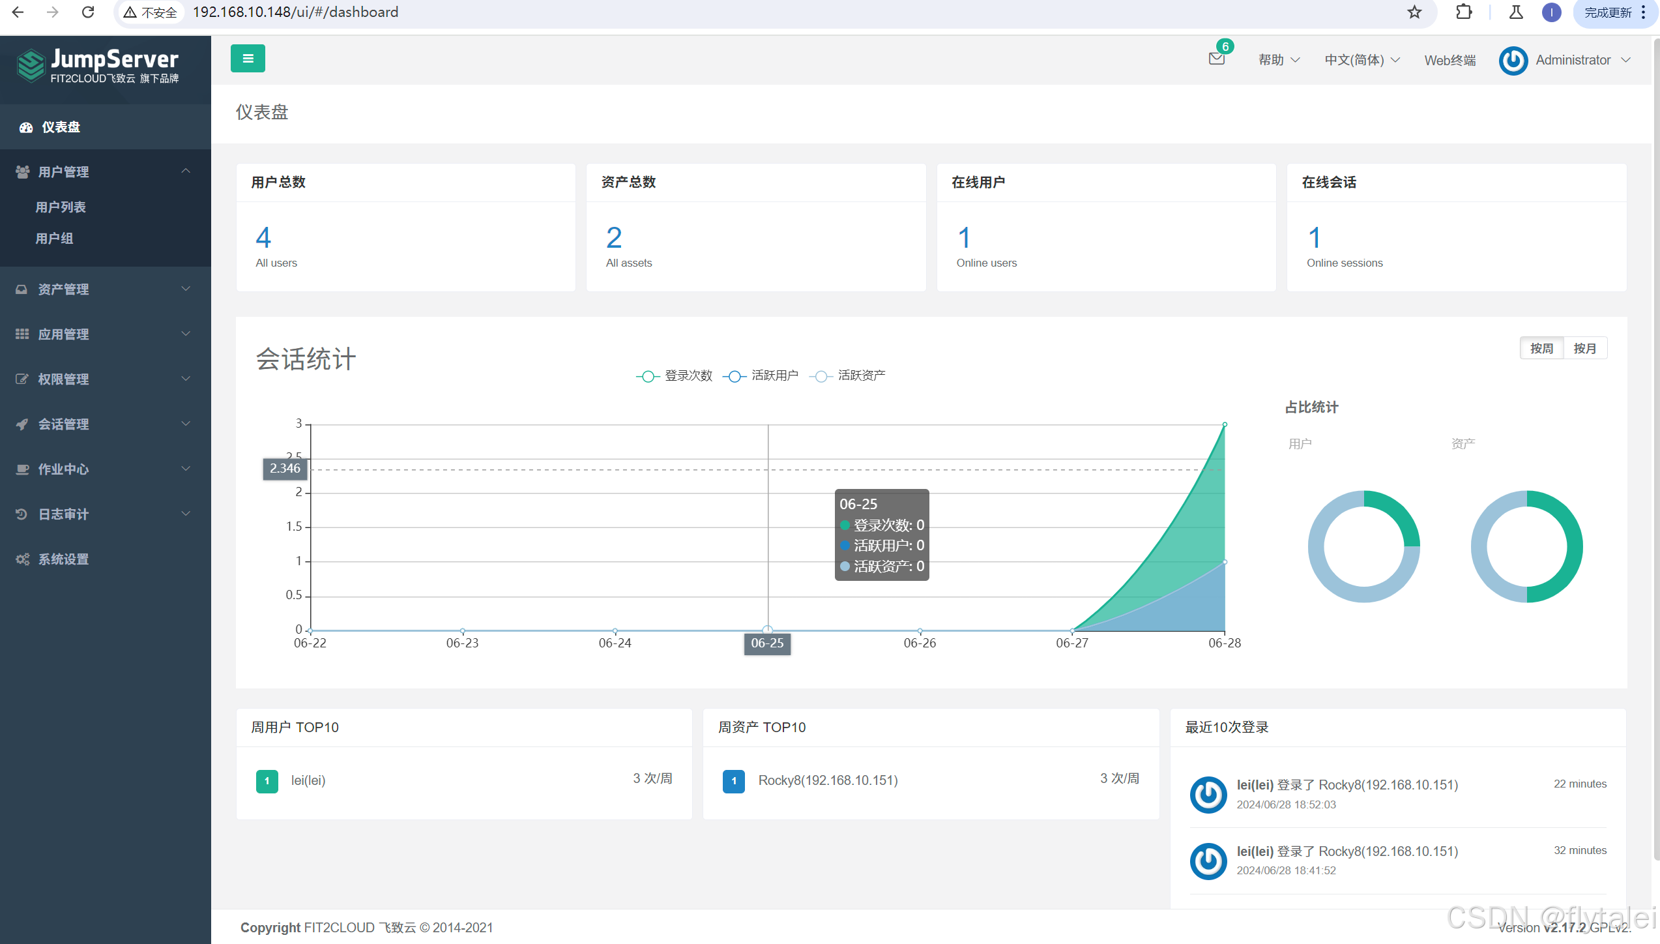Screen dimensions: 1660x944
Task: Click the 2 All assets count
Action: [614, 237]
